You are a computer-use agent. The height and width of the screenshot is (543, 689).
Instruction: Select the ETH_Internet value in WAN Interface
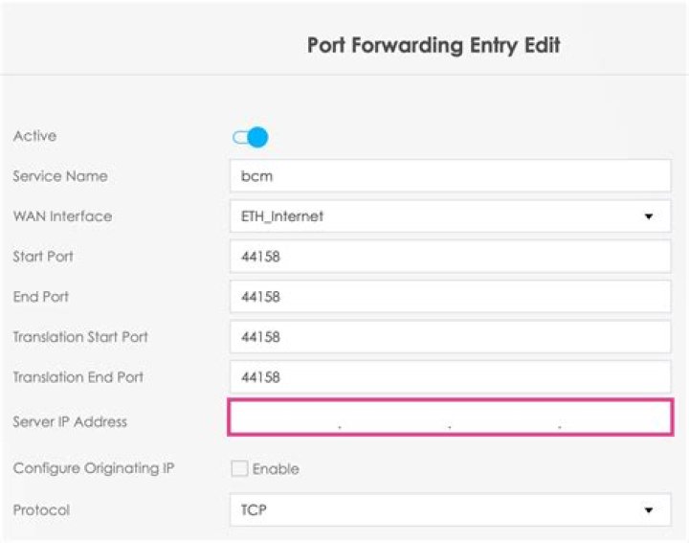pyautogui.click(x=282, y=217)
